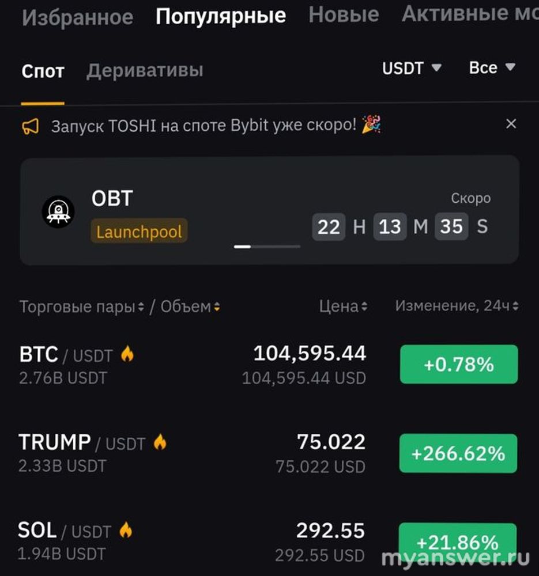Toggle TRUMP +266.62% change badge

click(x=458, y=454)
